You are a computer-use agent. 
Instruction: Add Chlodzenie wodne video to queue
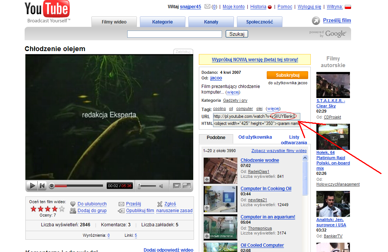coord(207,180)
